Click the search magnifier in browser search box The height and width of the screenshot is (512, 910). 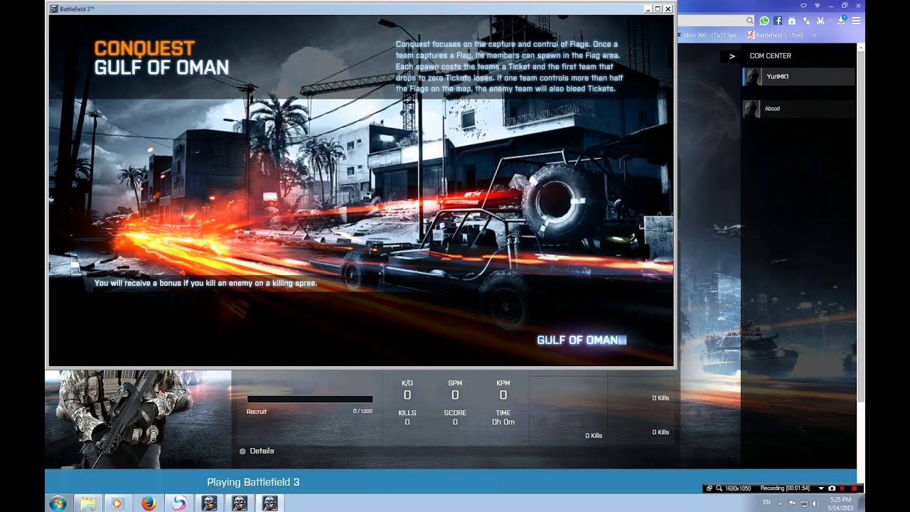tap(749, 21)
